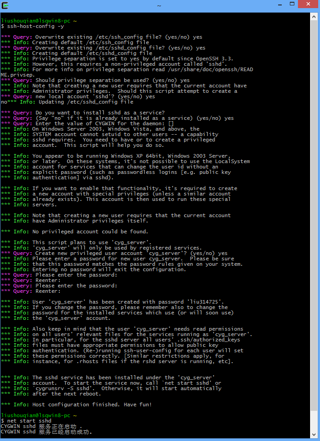Click '(Re-)running ssh-user-config' line
320x441 pixels.
click(x=122, y=350)
